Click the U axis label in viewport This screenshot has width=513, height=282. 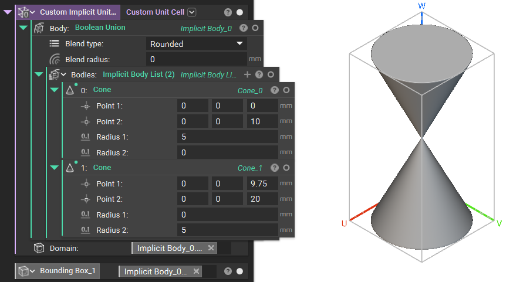[344, 223]
